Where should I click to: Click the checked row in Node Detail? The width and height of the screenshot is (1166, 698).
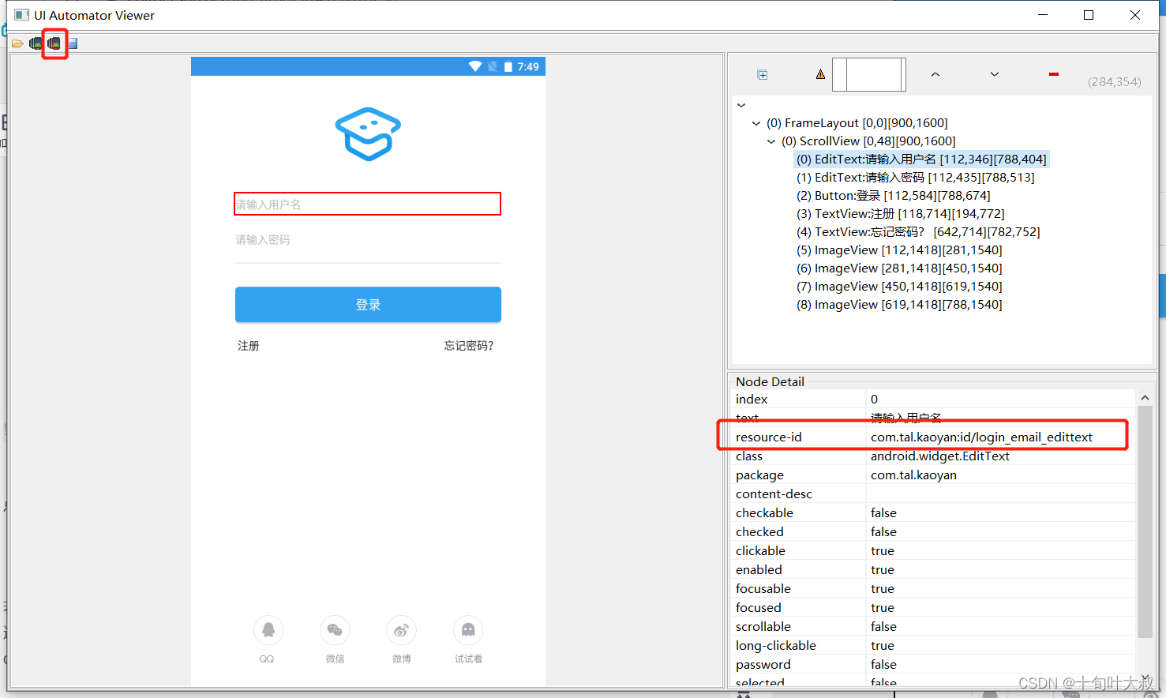point(934,532)
